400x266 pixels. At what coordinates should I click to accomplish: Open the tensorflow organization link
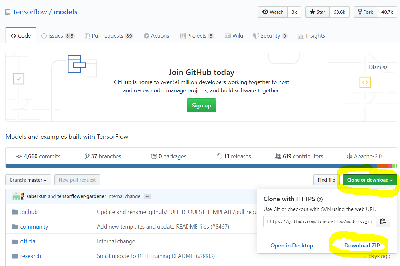point(30,12)
